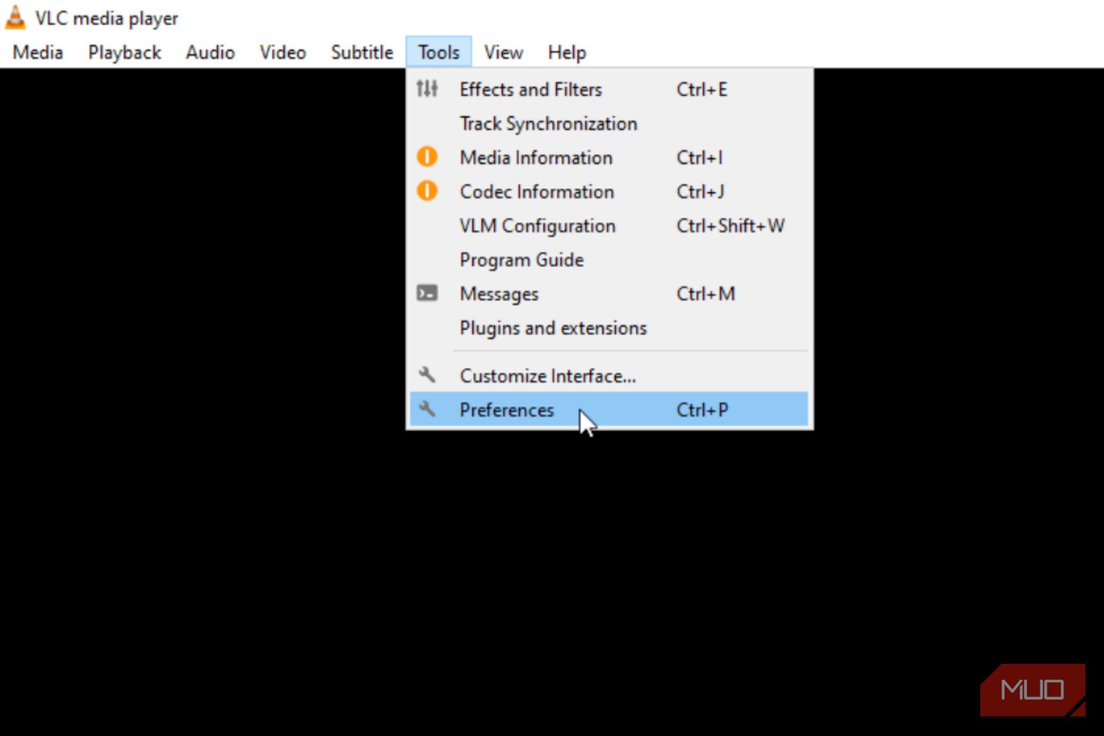The height and width of the screenshot is (736, 1104).
Task: Open the Help menu
Action: [567, 52]
